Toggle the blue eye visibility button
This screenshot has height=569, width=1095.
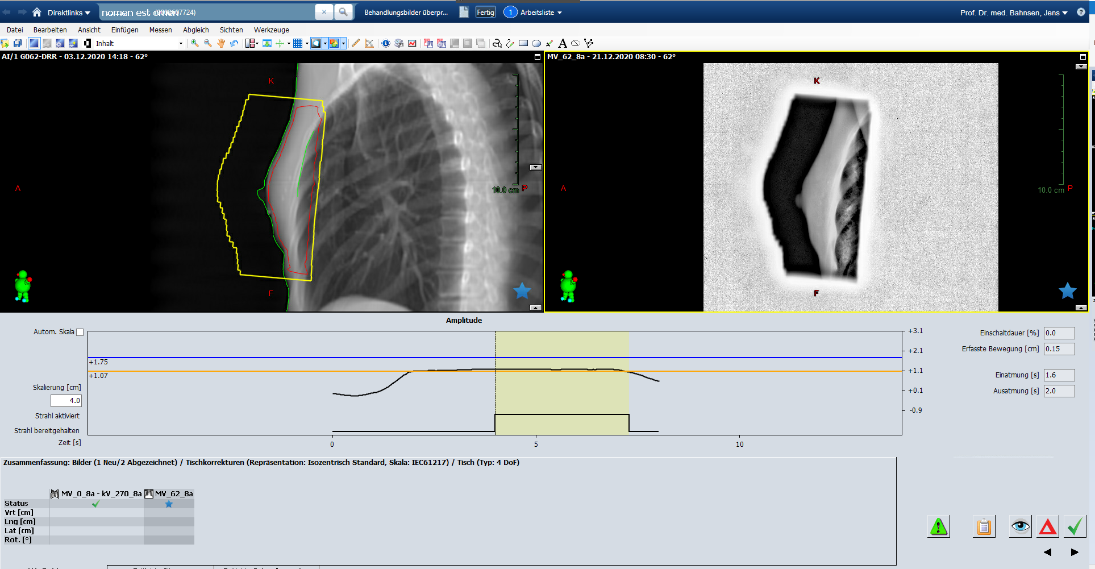click(x=1020, y=527)
